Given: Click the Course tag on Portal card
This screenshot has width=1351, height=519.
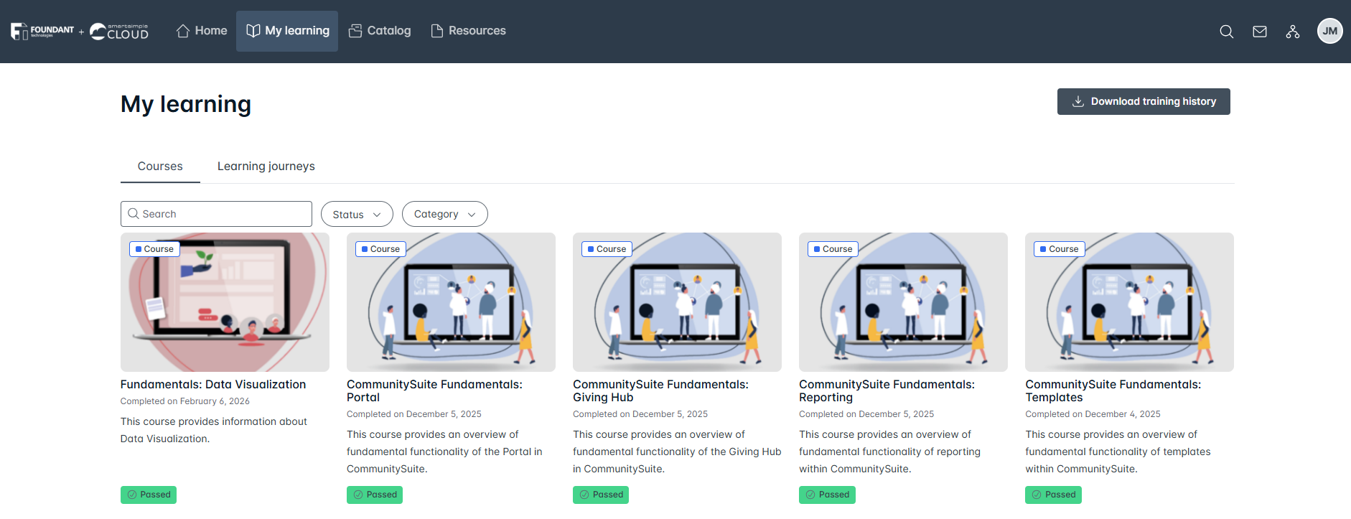Looking at the screenshot, I should point(380,249).
